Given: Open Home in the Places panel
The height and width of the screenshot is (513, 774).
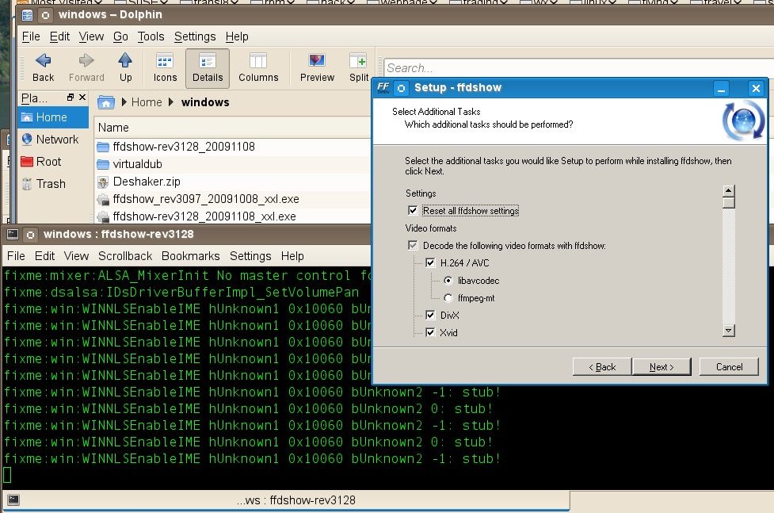Looking at the screenshot, I should 53,117.
